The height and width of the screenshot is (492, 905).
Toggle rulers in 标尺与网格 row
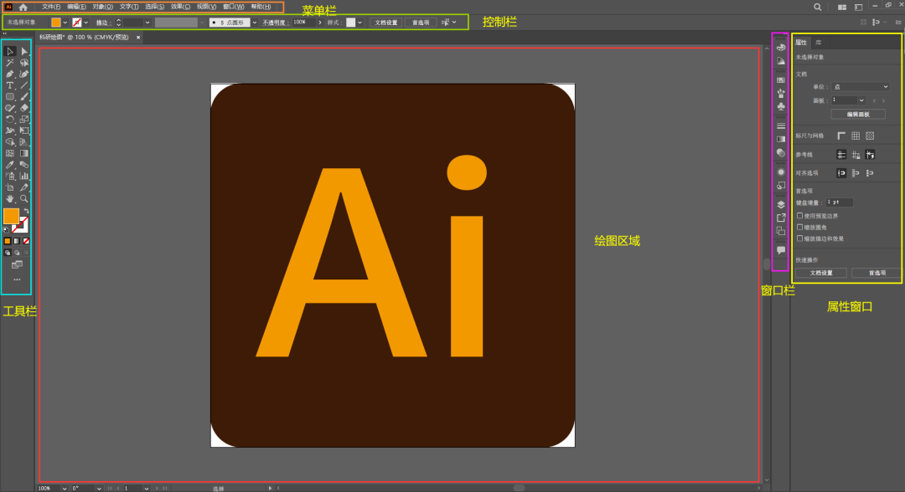(x=841, y=136)
